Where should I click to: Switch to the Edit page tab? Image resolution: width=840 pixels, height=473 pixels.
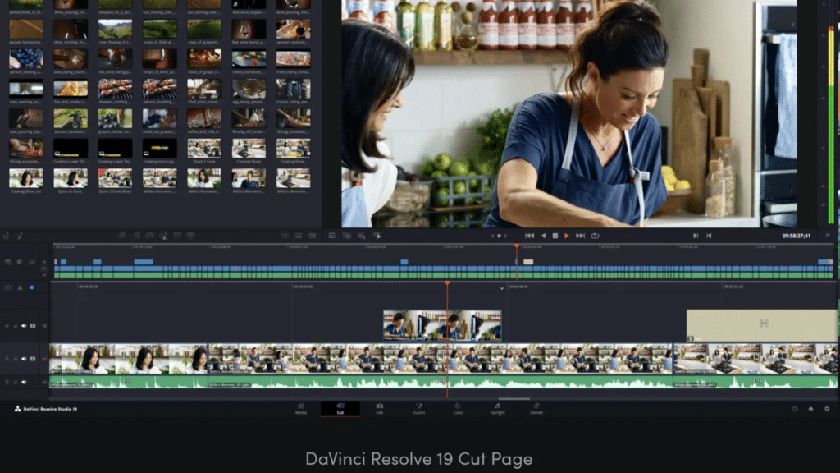coord(379,408)
